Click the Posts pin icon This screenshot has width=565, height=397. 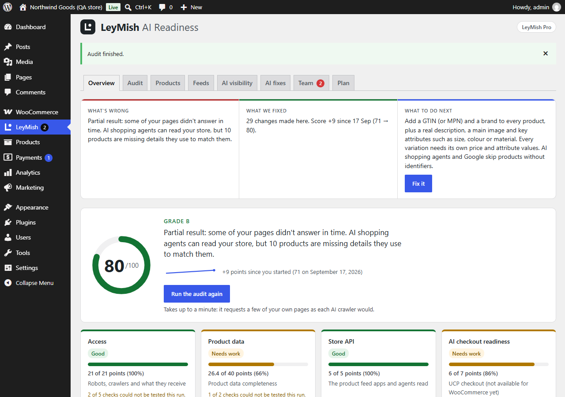tap(8, 47)
